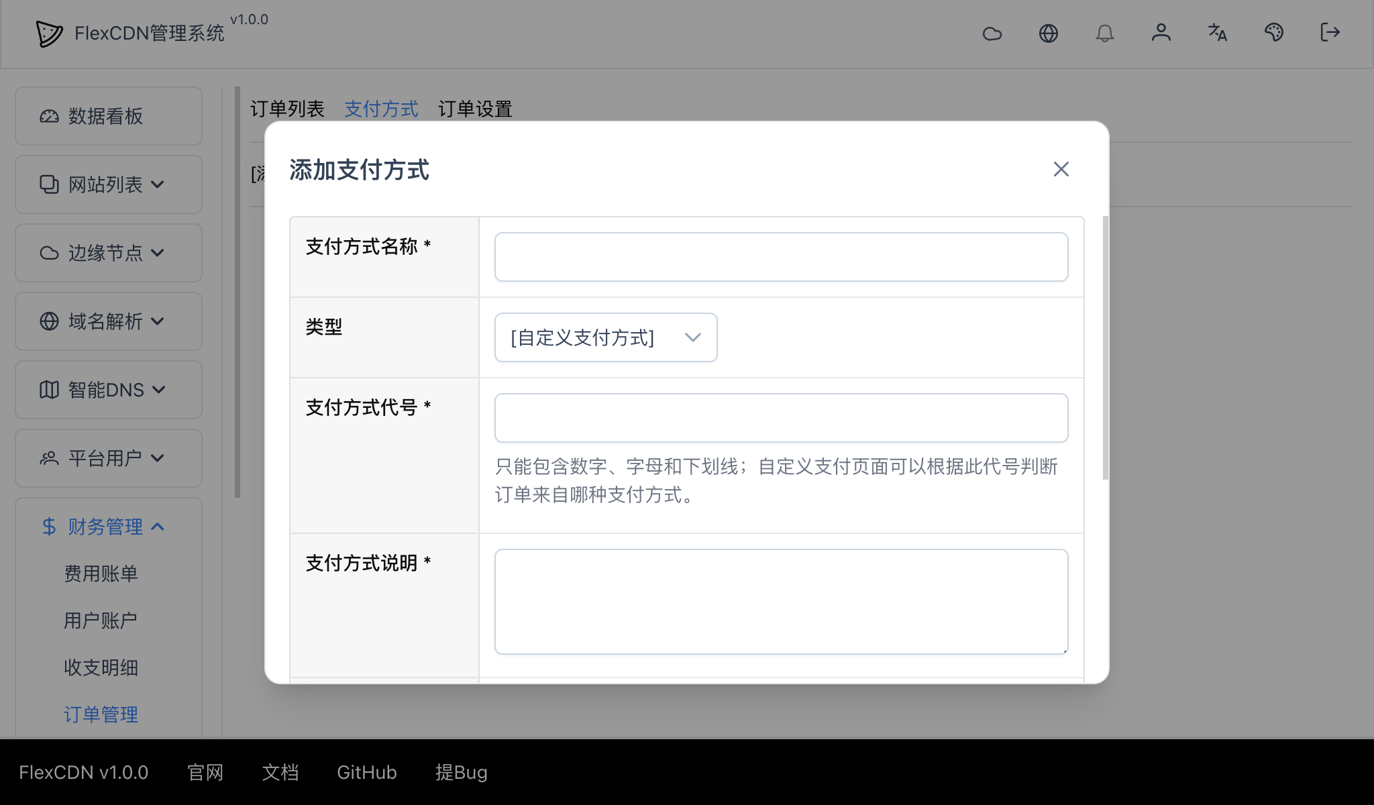Open the notification bell in the header

pos(1106,33)
